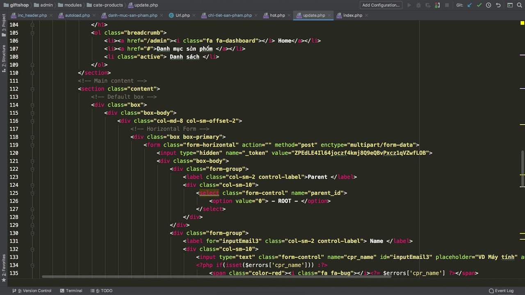Collapse the form fold at line 119
Image resolution: width=525 pixels, height=295 pixels.
coord(32,145)
